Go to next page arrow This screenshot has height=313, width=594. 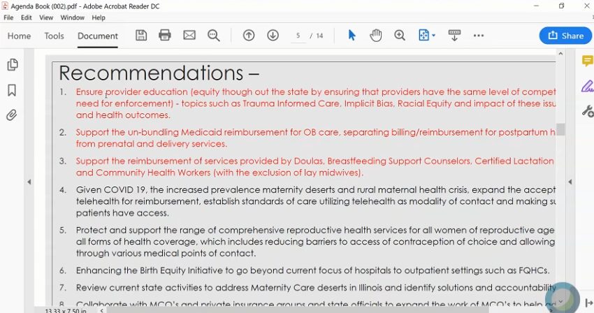click(273, 36)
